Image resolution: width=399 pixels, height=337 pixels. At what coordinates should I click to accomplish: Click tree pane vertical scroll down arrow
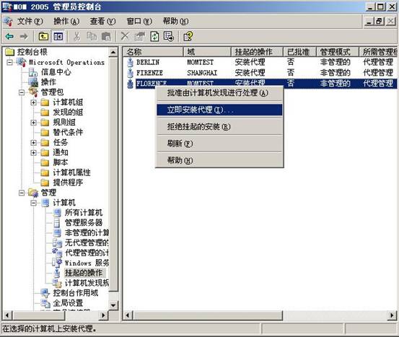pos(113,305)
